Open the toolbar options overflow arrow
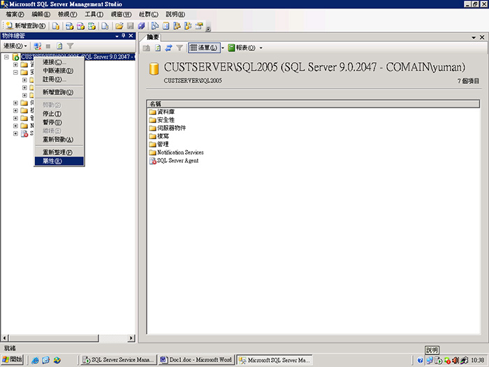 point(208,29)
